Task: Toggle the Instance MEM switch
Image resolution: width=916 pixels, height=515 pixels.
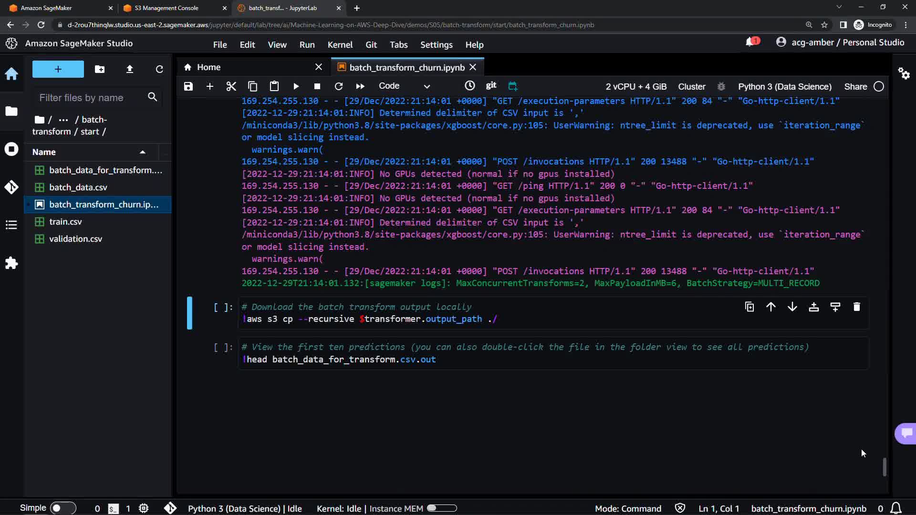Action: (x=442, y=508)
